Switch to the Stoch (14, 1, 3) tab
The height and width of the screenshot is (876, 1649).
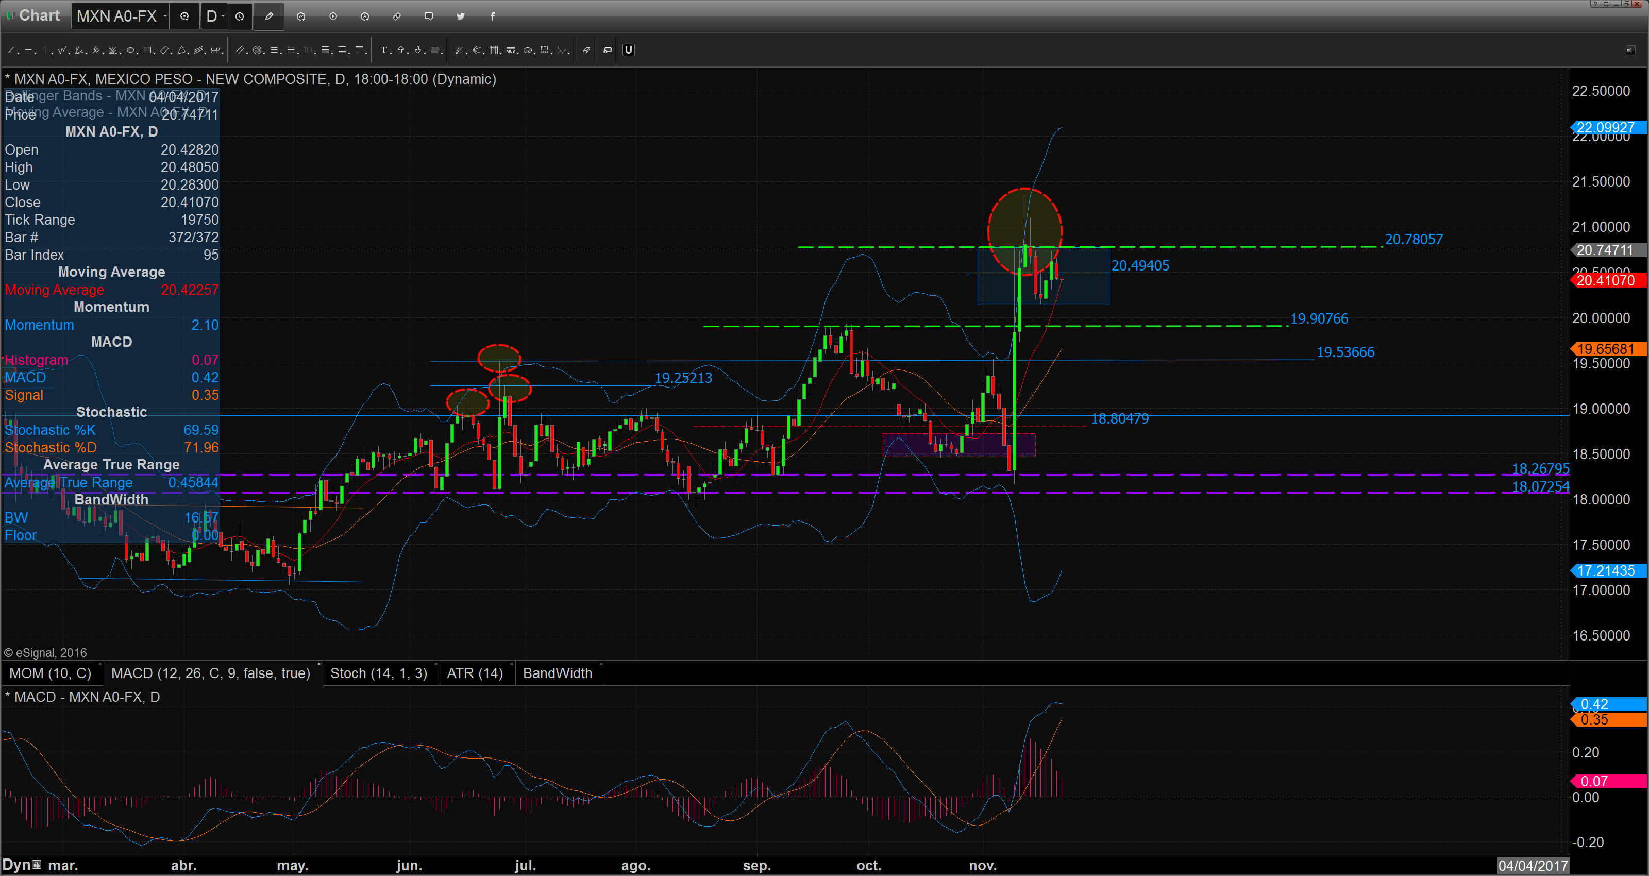(x=379, y=673)
